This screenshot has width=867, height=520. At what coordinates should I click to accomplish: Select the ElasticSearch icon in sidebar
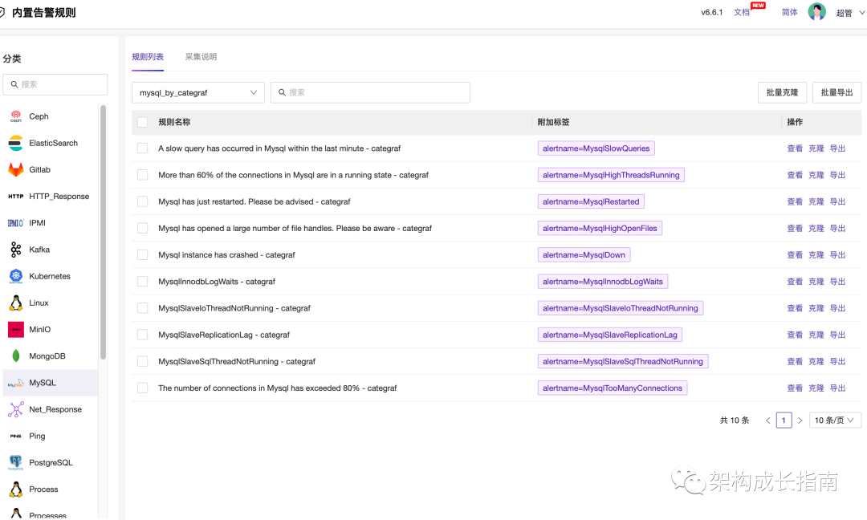16,143
